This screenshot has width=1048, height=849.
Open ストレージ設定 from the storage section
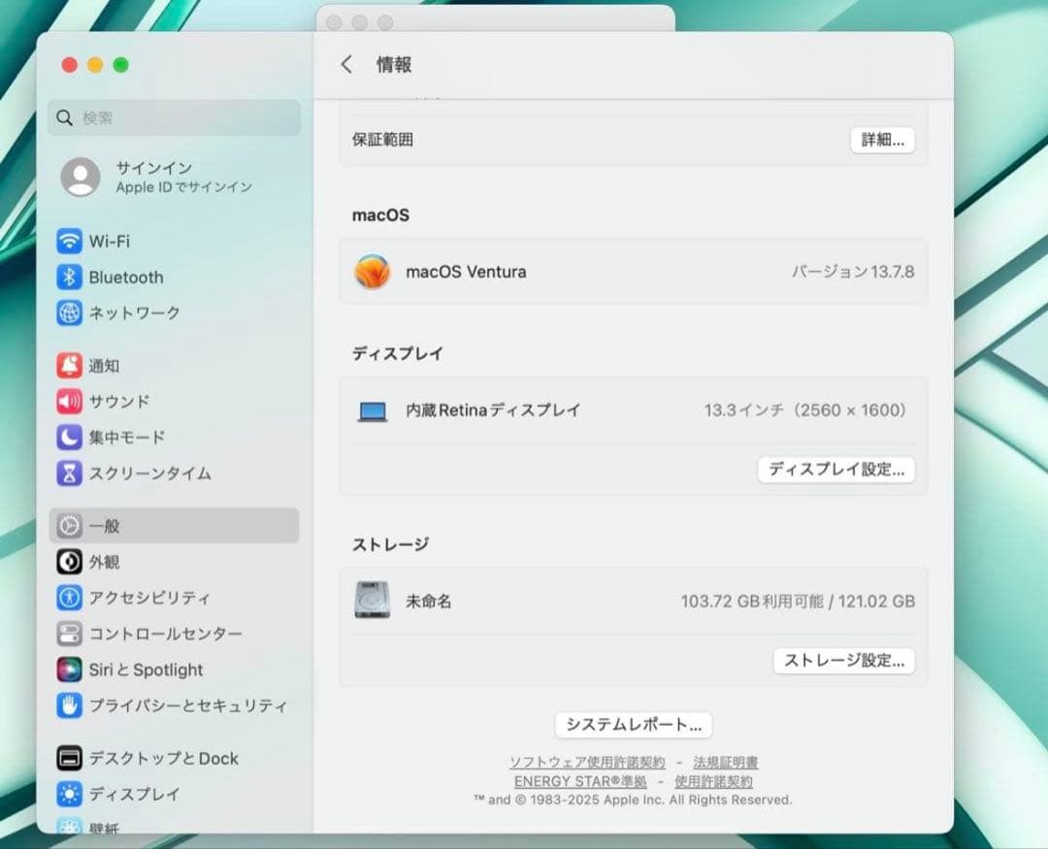click(x=843, y=660)
